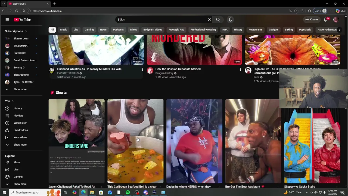Open options for Bro Got The Best Assistant short
Viewport: 348px width, 196px height.
278,187
